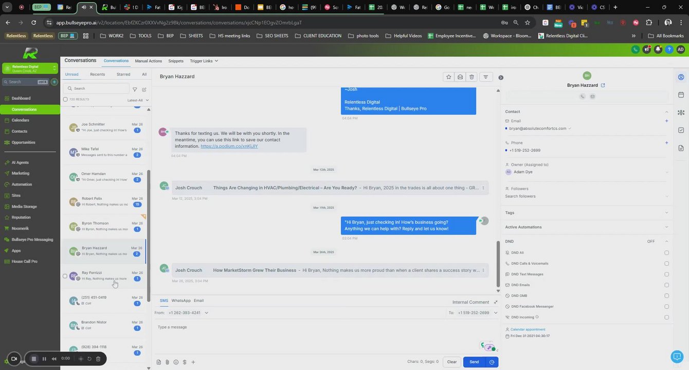689x370 pixels.
Task: Click the Send button
Action: [474, 362]
